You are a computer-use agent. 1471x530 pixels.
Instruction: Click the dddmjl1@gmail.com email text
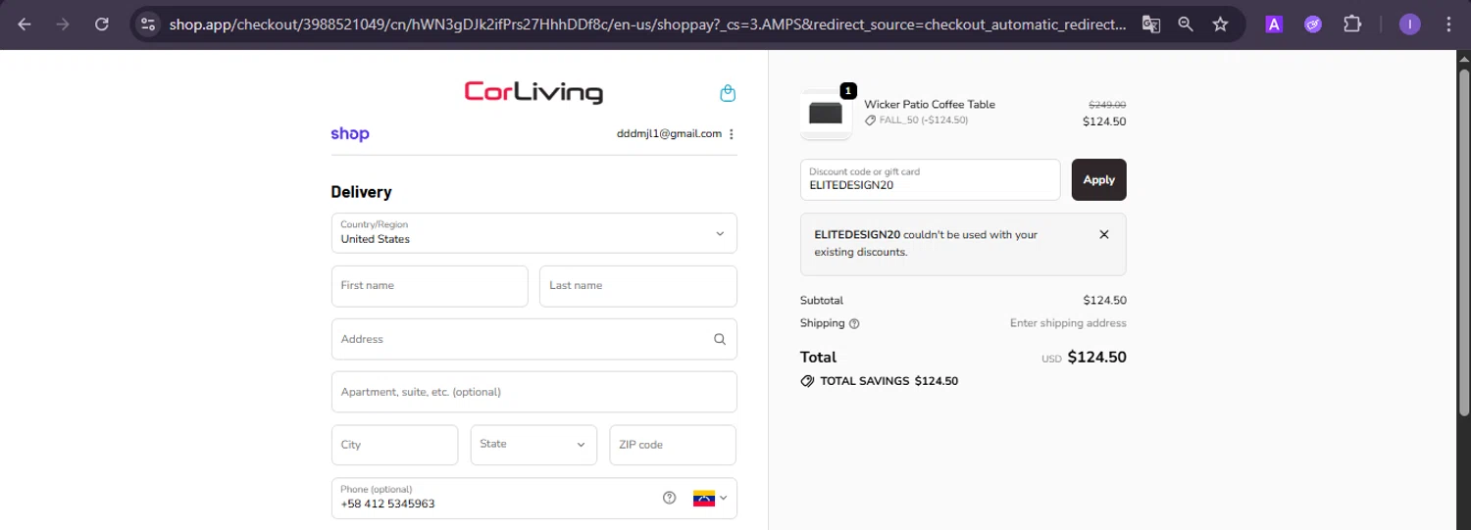pos(669,134)
